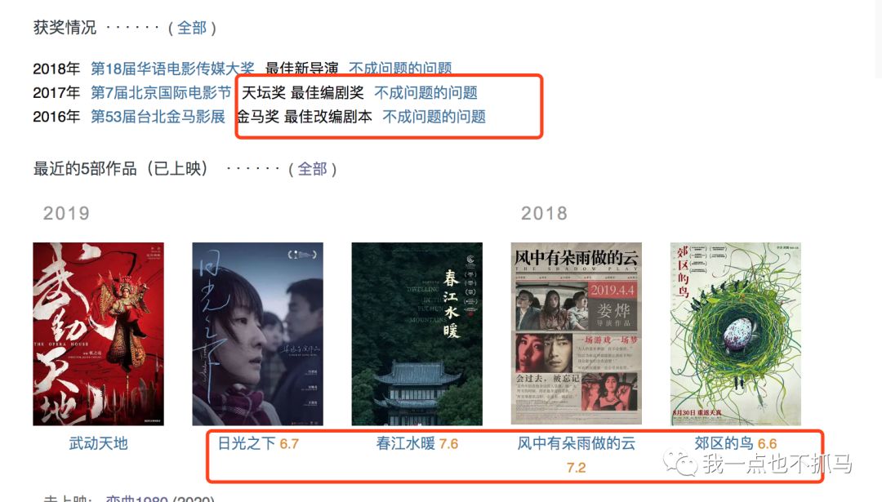
Task: Open 第53届台北金马影展 link
Action: tap(158, 117)
